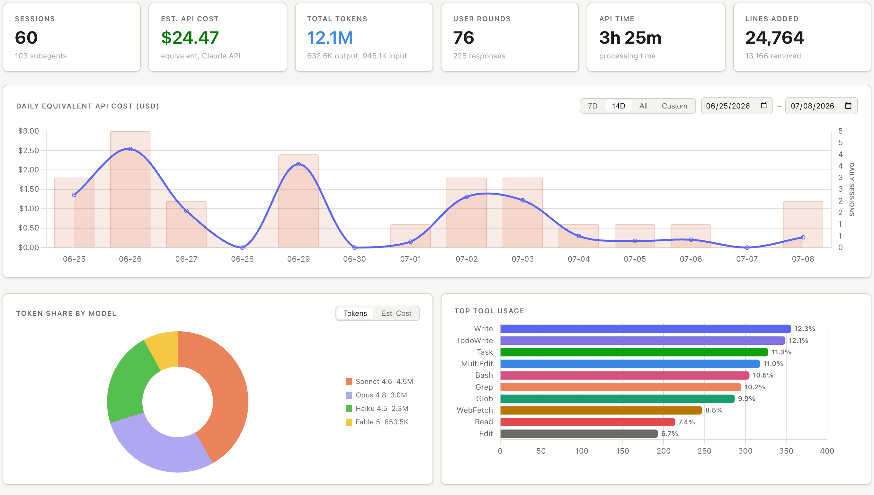Click the Sonnet 4.6 legend label
The image size is (874, 495).
click(x=384, y=381)
